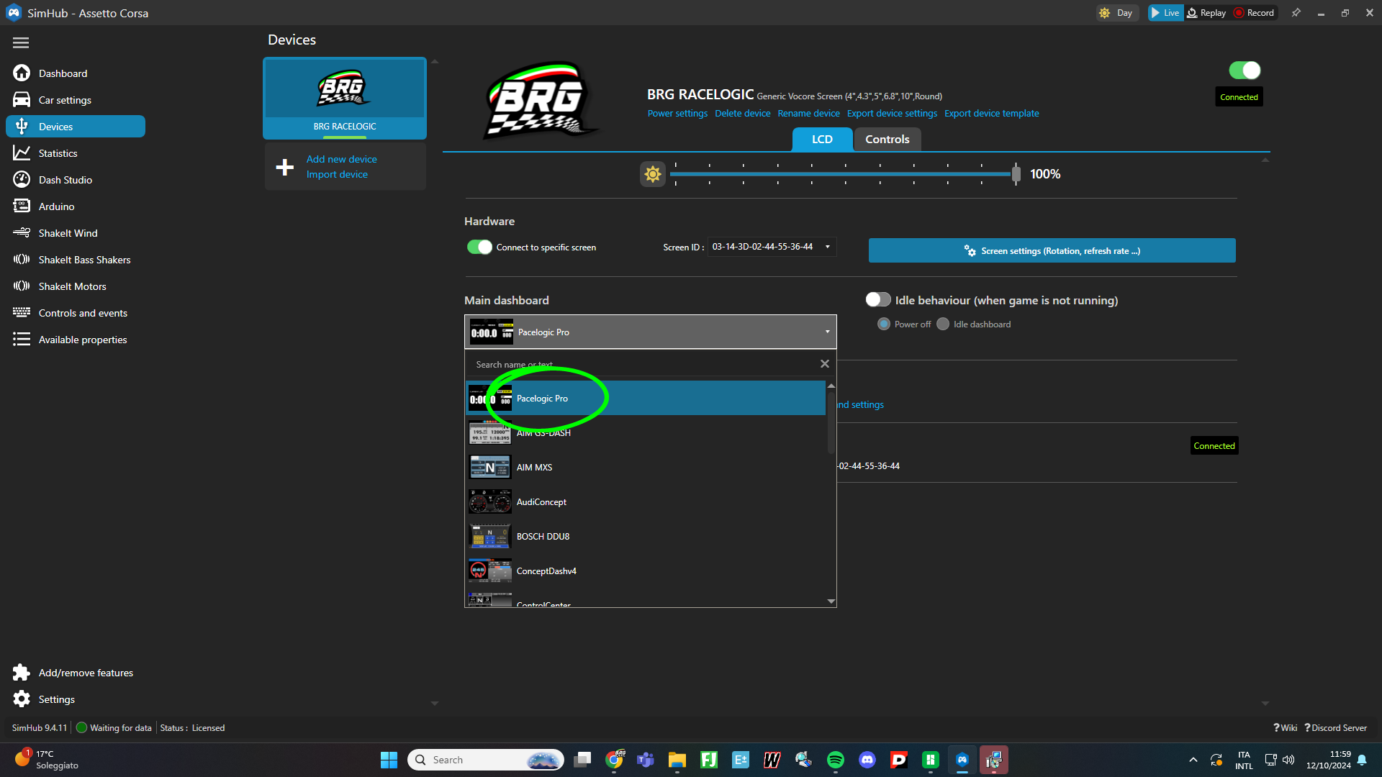Click Add/remove features puzzle icon
This screenshot has width=1382, height=777.
[22, 673]
